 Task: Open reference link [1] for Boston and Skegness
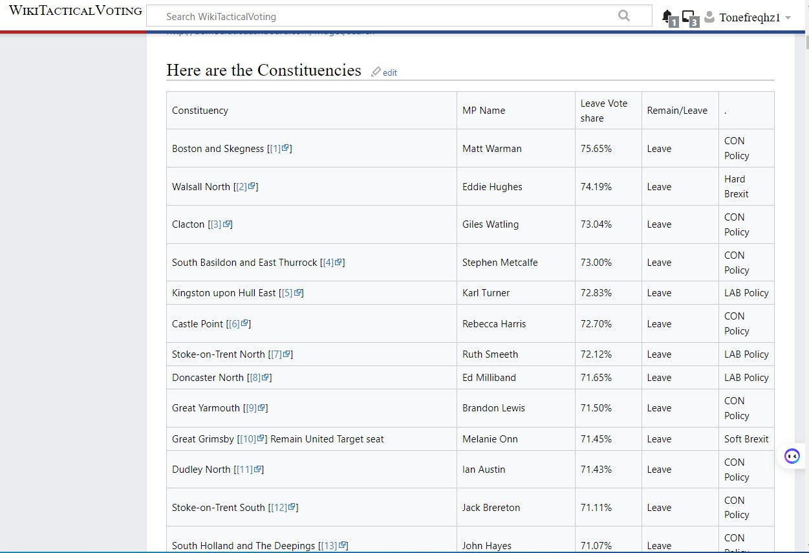coord(279,149)
